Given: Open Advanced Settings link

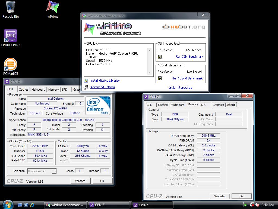Looking at the screenshot, I should coord(102,87).
